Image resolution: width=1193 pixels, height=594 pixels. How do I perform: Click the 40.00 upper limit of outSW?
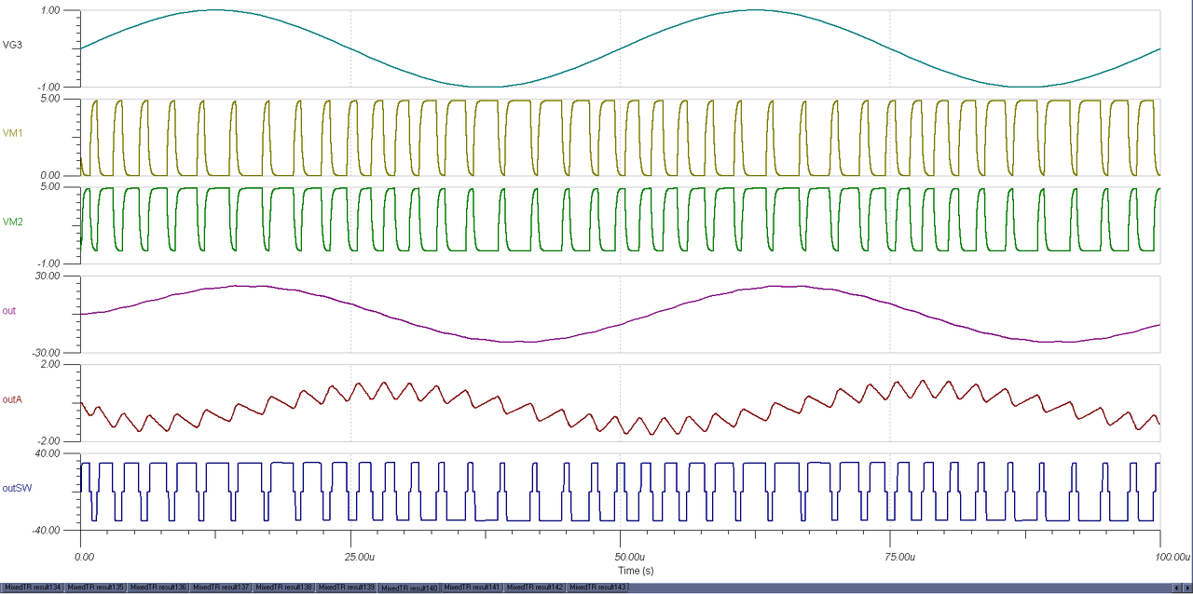tap(48, 452)
